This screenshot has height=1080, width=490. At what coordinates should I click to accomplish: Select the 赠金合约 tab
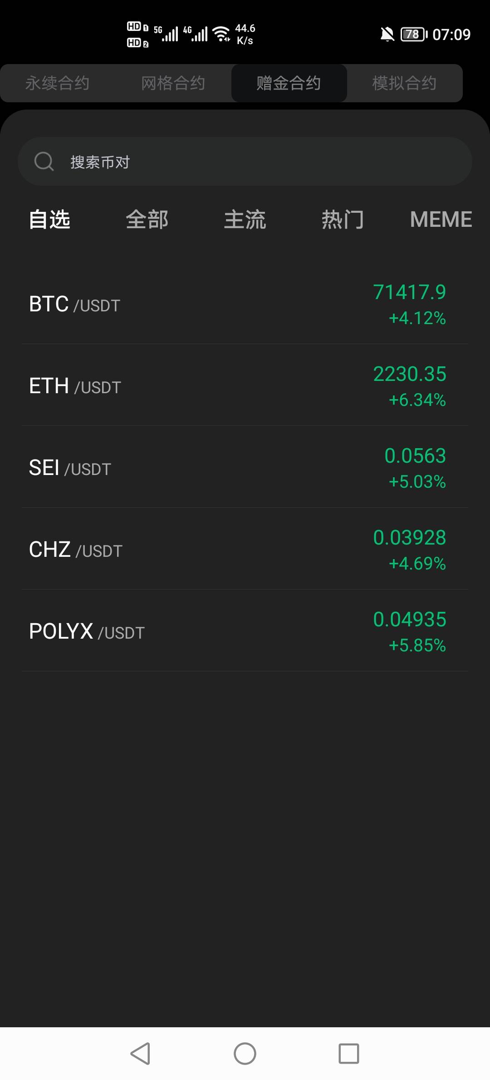[x=289, y=83]
